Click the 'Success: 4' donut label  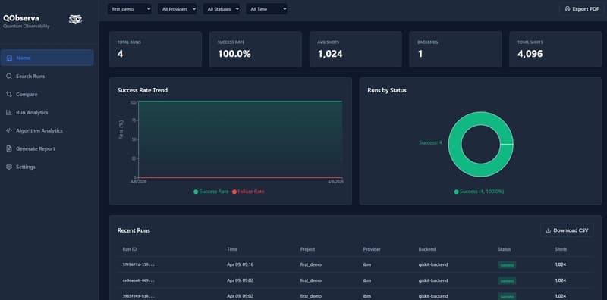click(x=430, y=142)
